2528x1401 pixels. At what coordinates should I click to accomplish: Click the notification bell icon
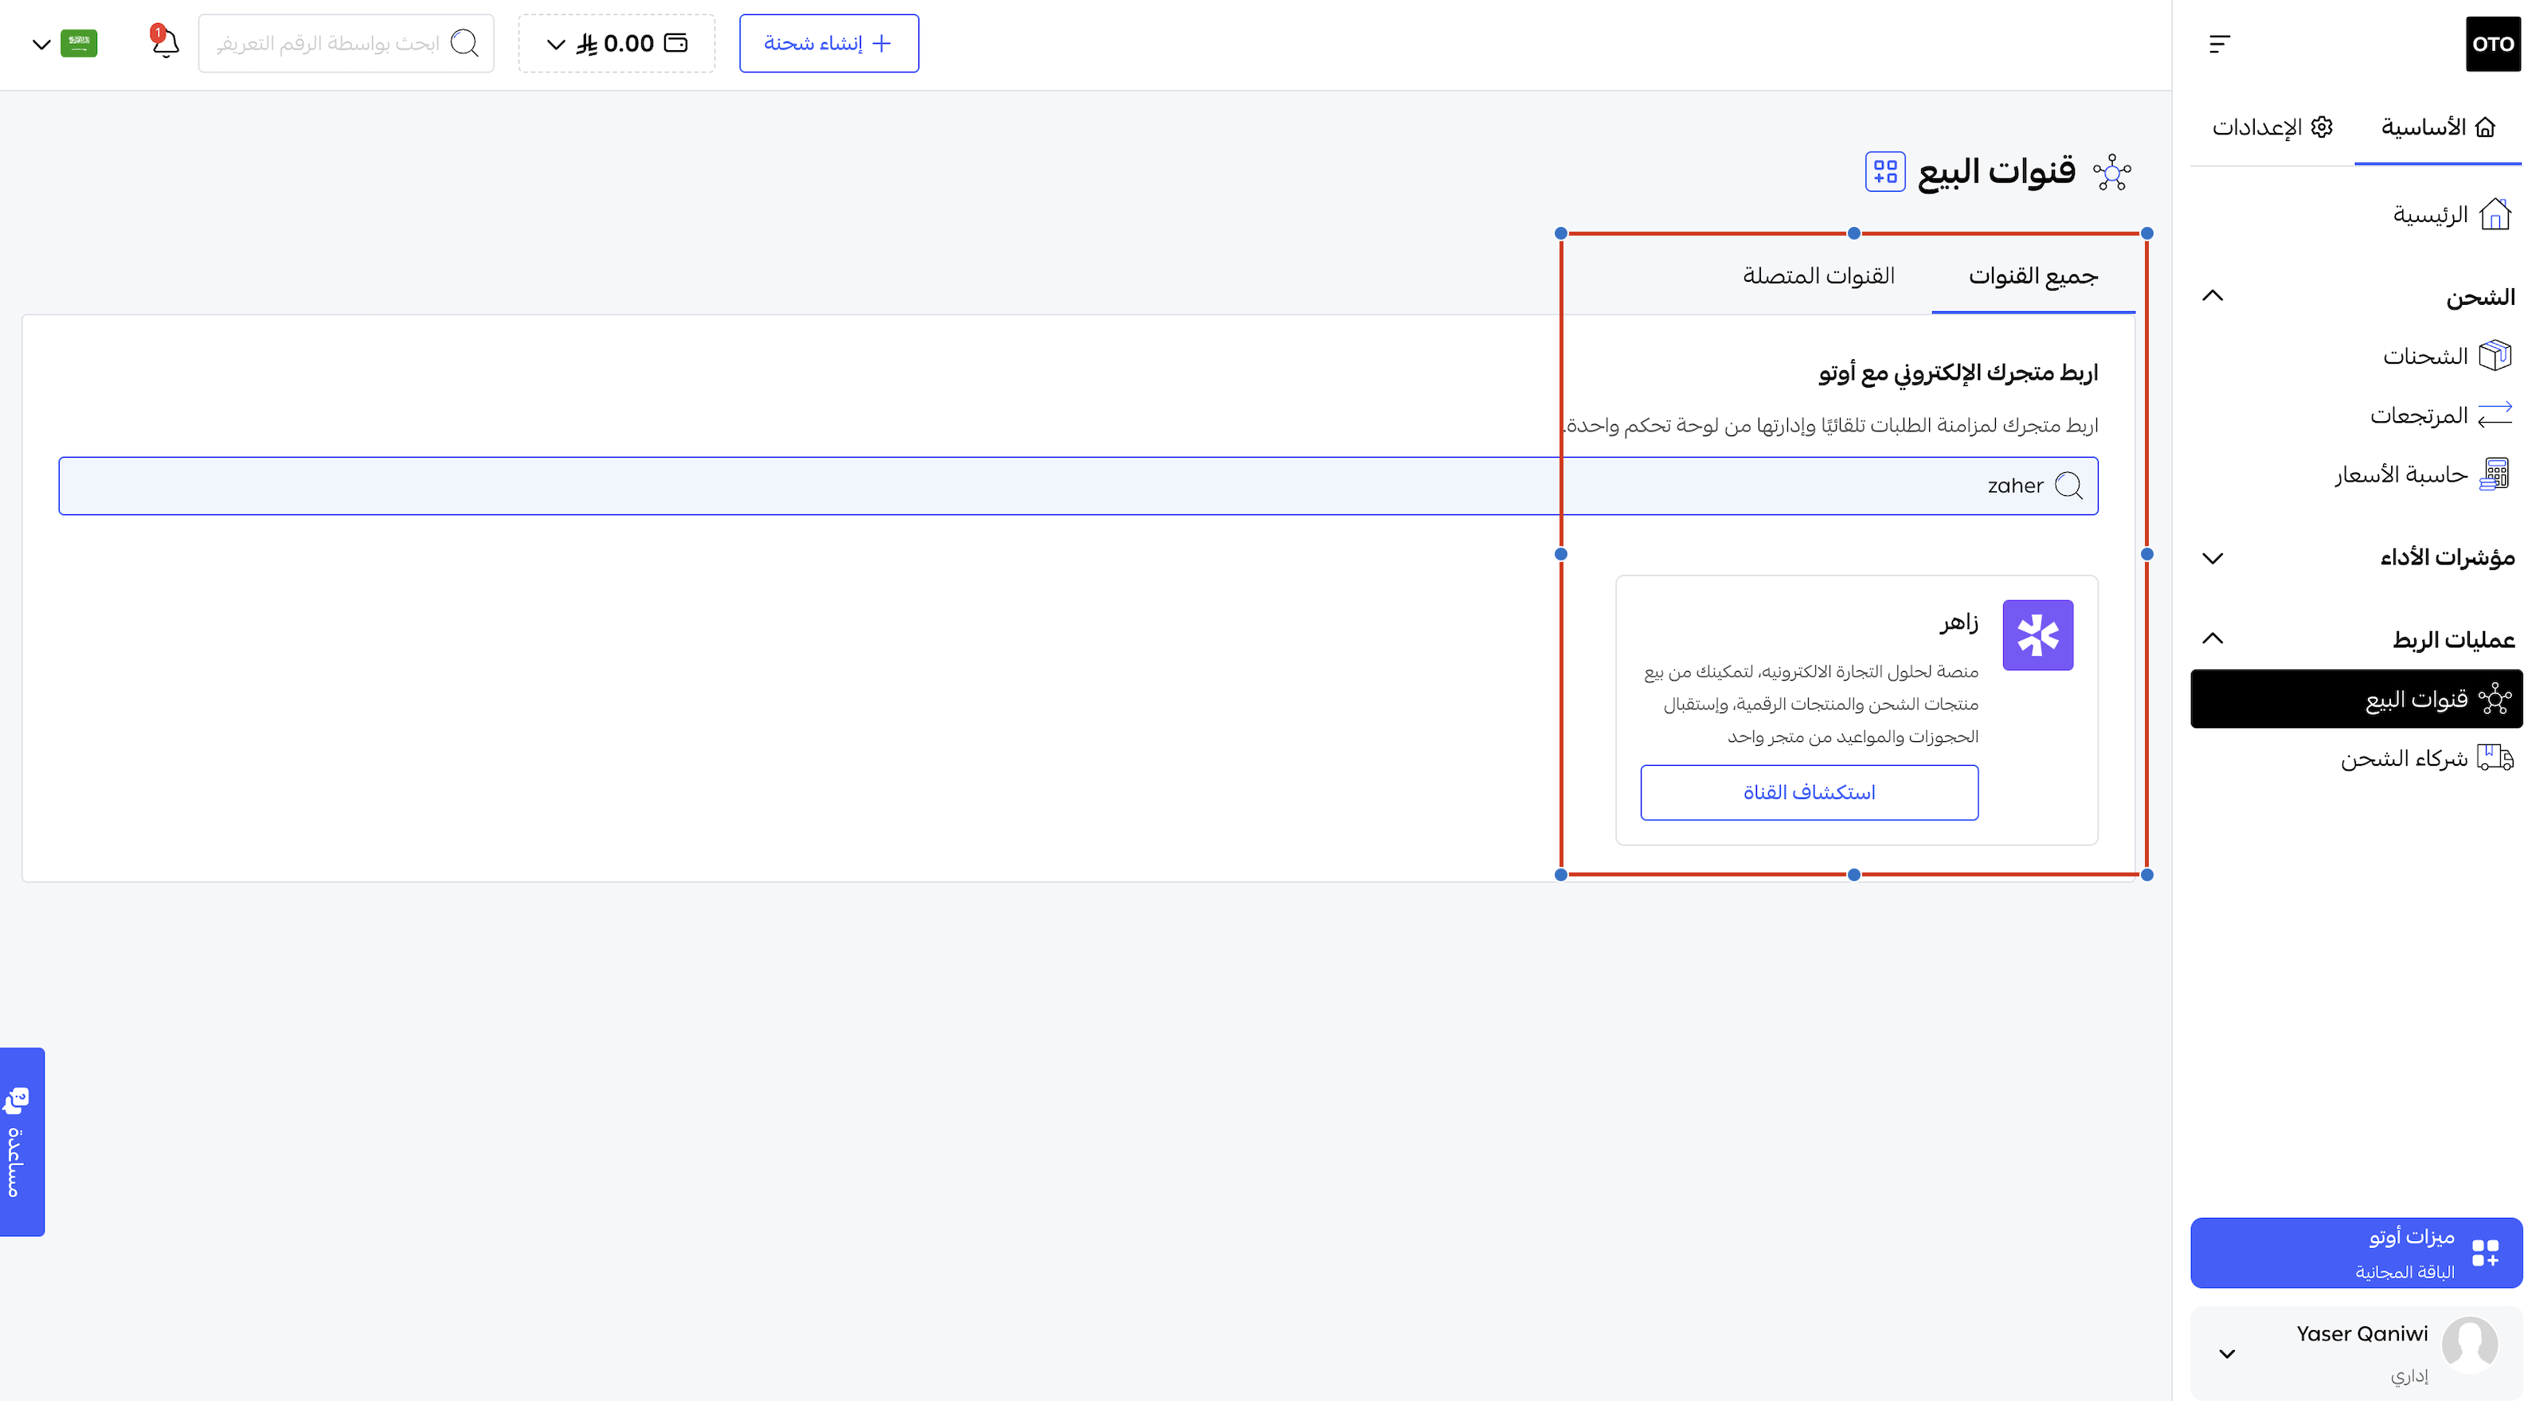coord(165,43)
